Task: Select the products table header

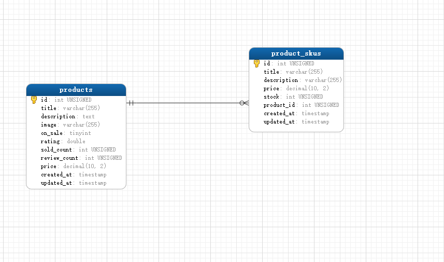Action: tap(76, 90)
